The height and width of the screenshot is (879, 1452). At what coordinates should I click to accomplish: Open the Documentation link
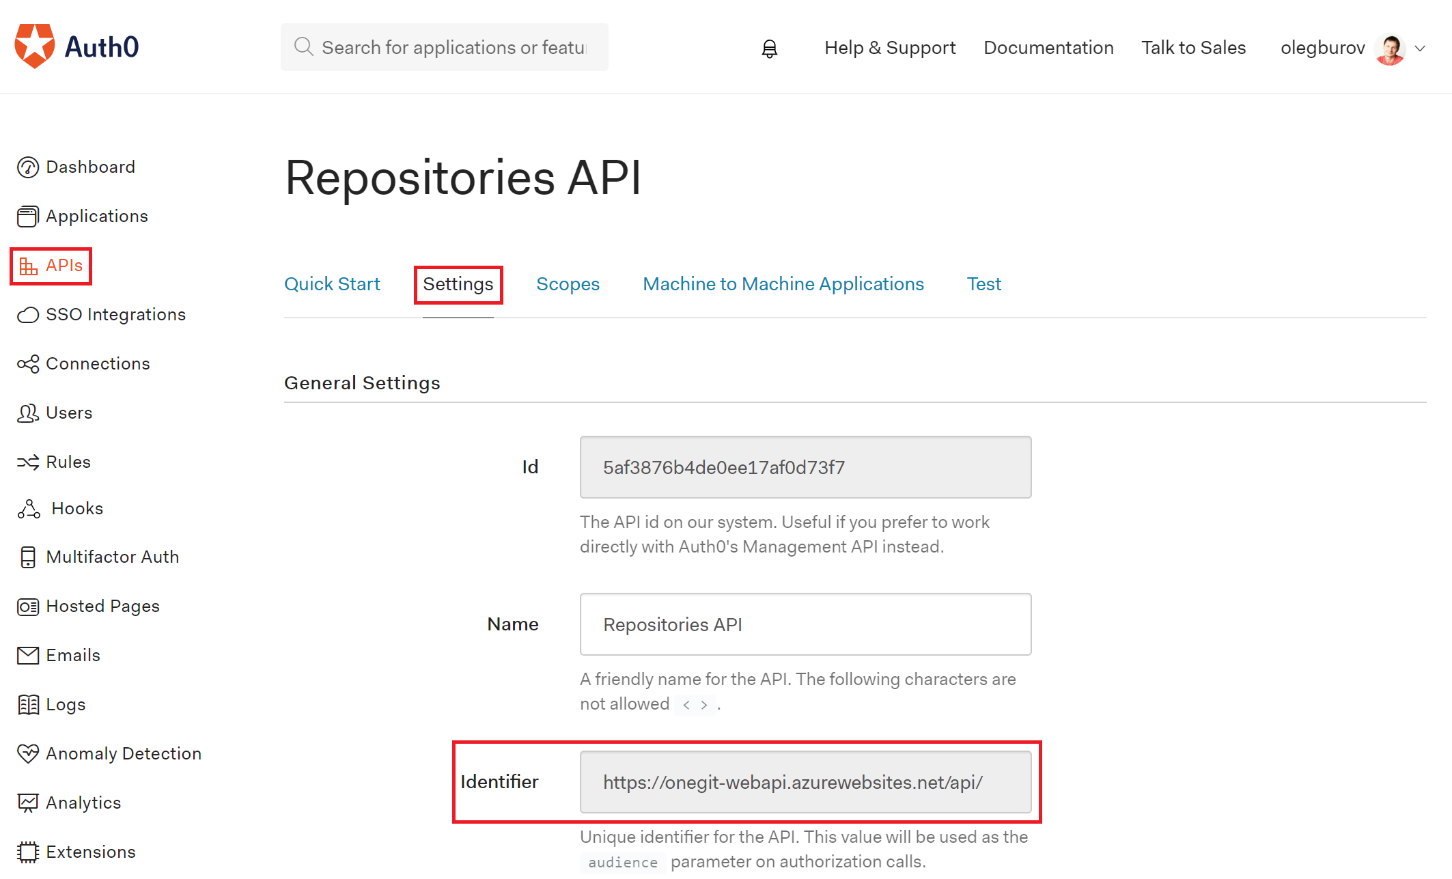pyautogui.click(x=1048, y=48)
